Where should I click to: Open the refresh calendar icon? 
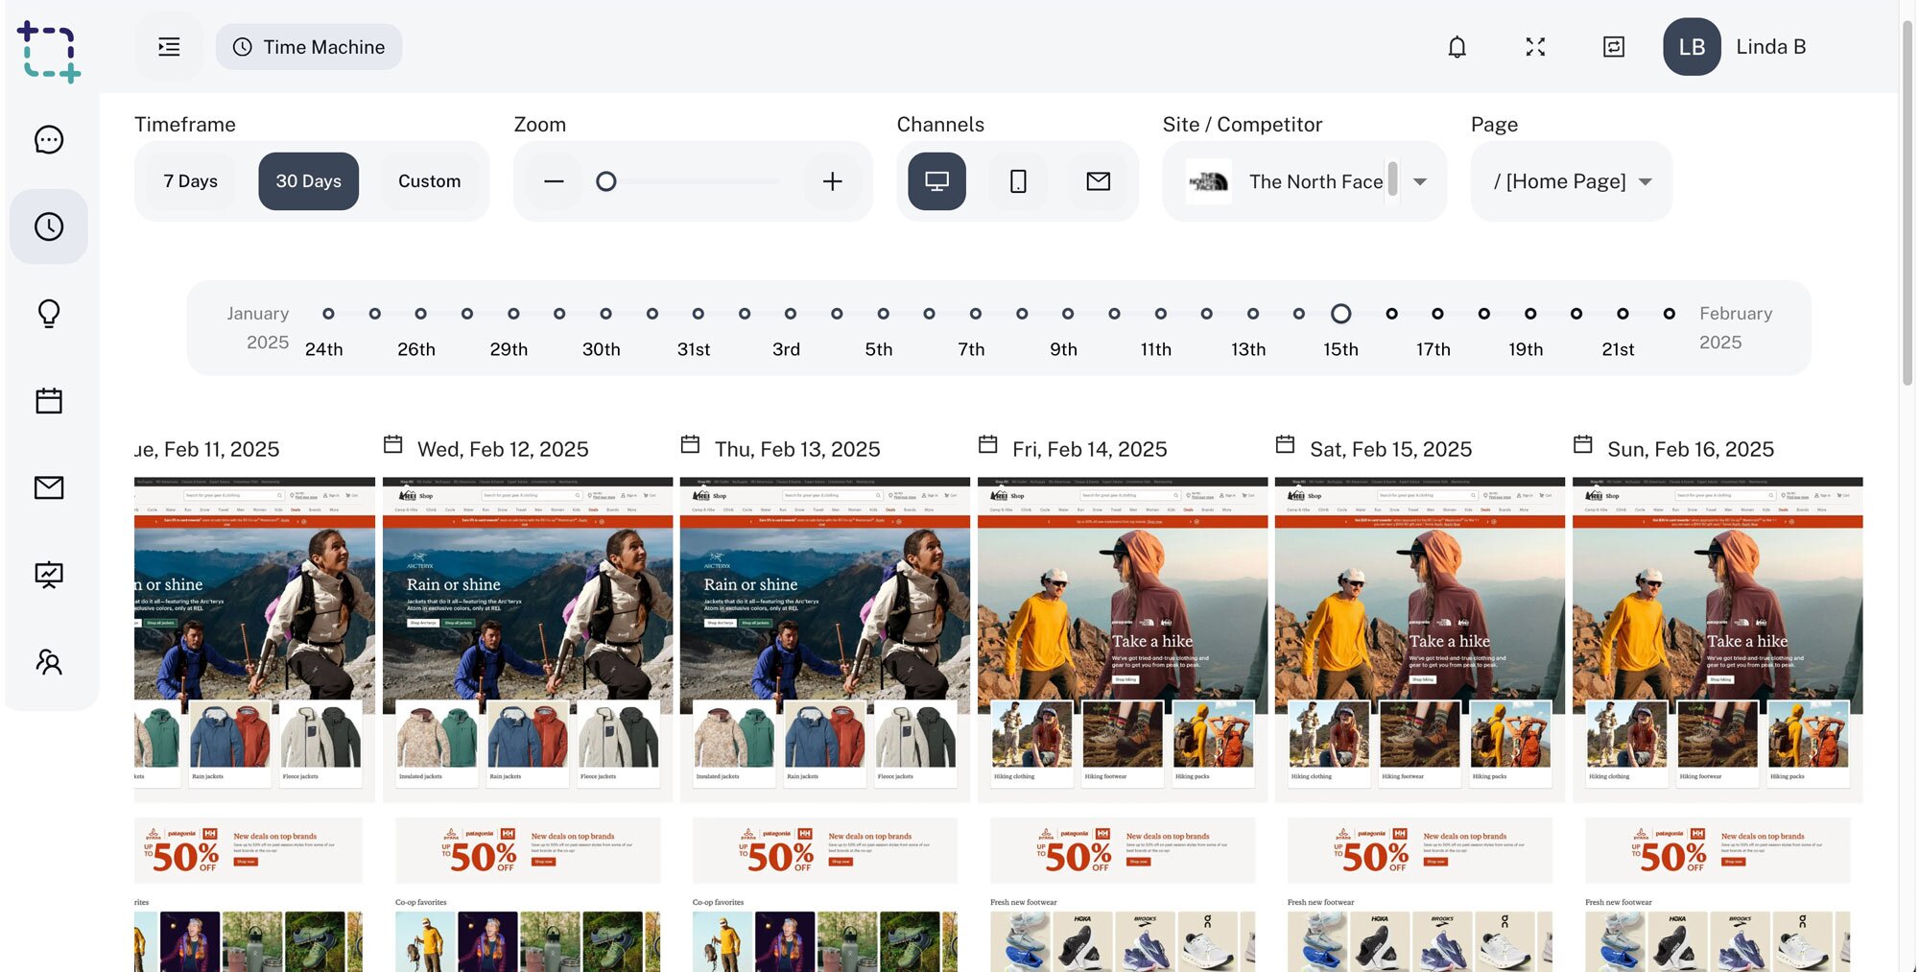pyautogui.click(x=1614, y=47)
